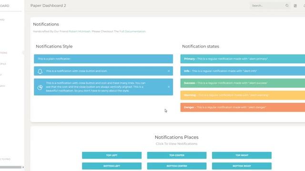Click the BOTTOM LEFT notification button
The height and width of the screenshot is (171, 305).
(112, 166)
